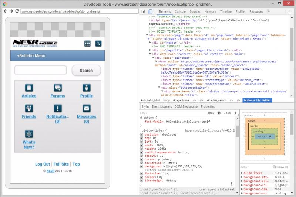Toggle the .cls class editor button
This screenshot has width=296, height=197.
click(x=227, y=113)
